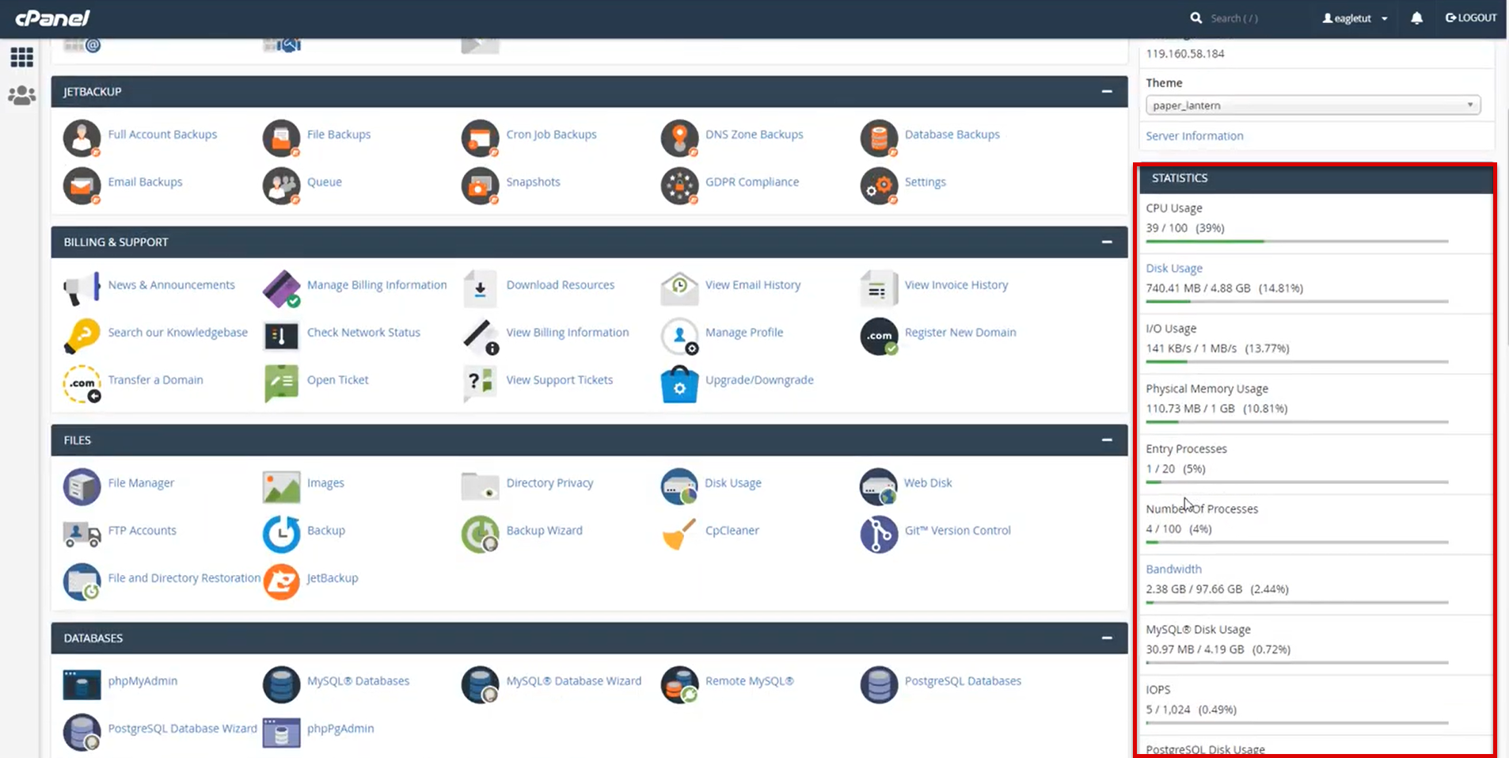Collapse the FILES section
The image size is (1509, 758).
click(x=1106, y=440)
